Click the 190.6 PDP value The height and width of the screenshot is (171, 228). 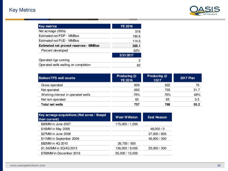tap(137, 36)
